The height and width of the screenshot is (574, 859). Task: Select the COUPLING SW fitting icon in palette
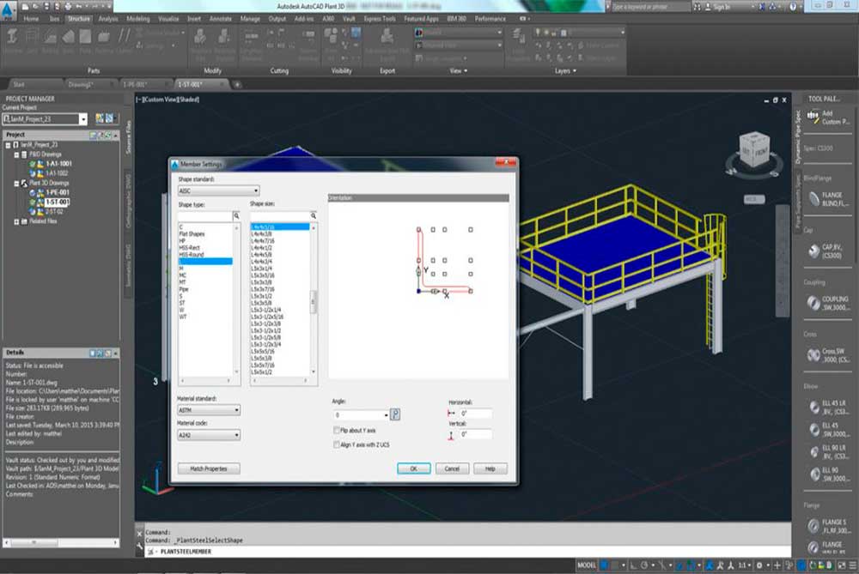tap(813, 303)
